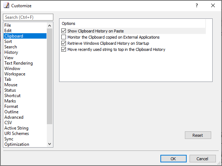Screen dimensions: 222x166
Task: Confirm with the OK button
Action: pos(173,159)
